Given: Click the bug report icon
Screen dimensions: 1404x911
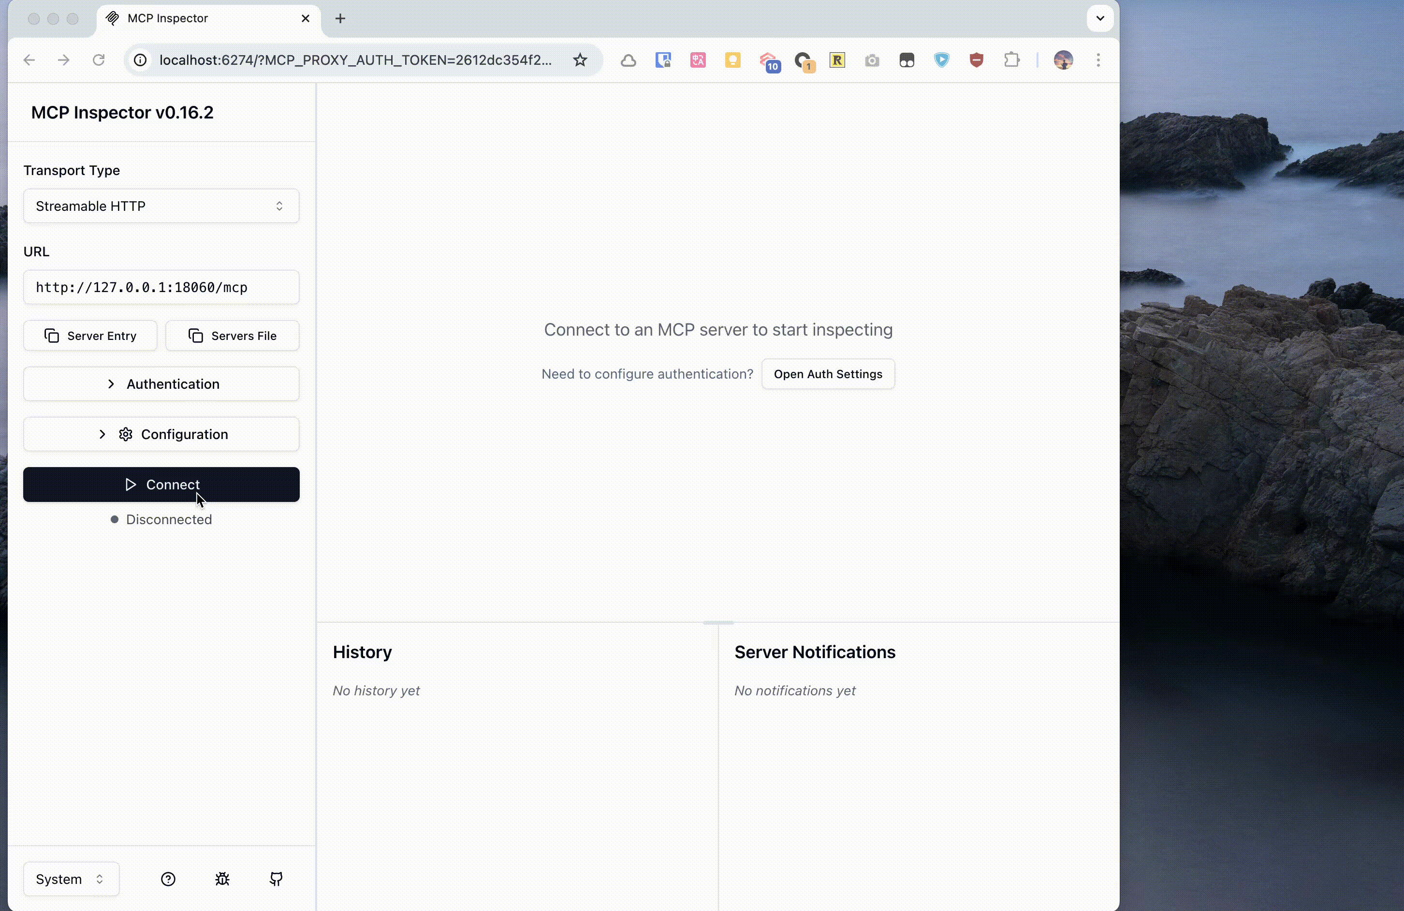Looking at the screenshot, I should point(222,879).
